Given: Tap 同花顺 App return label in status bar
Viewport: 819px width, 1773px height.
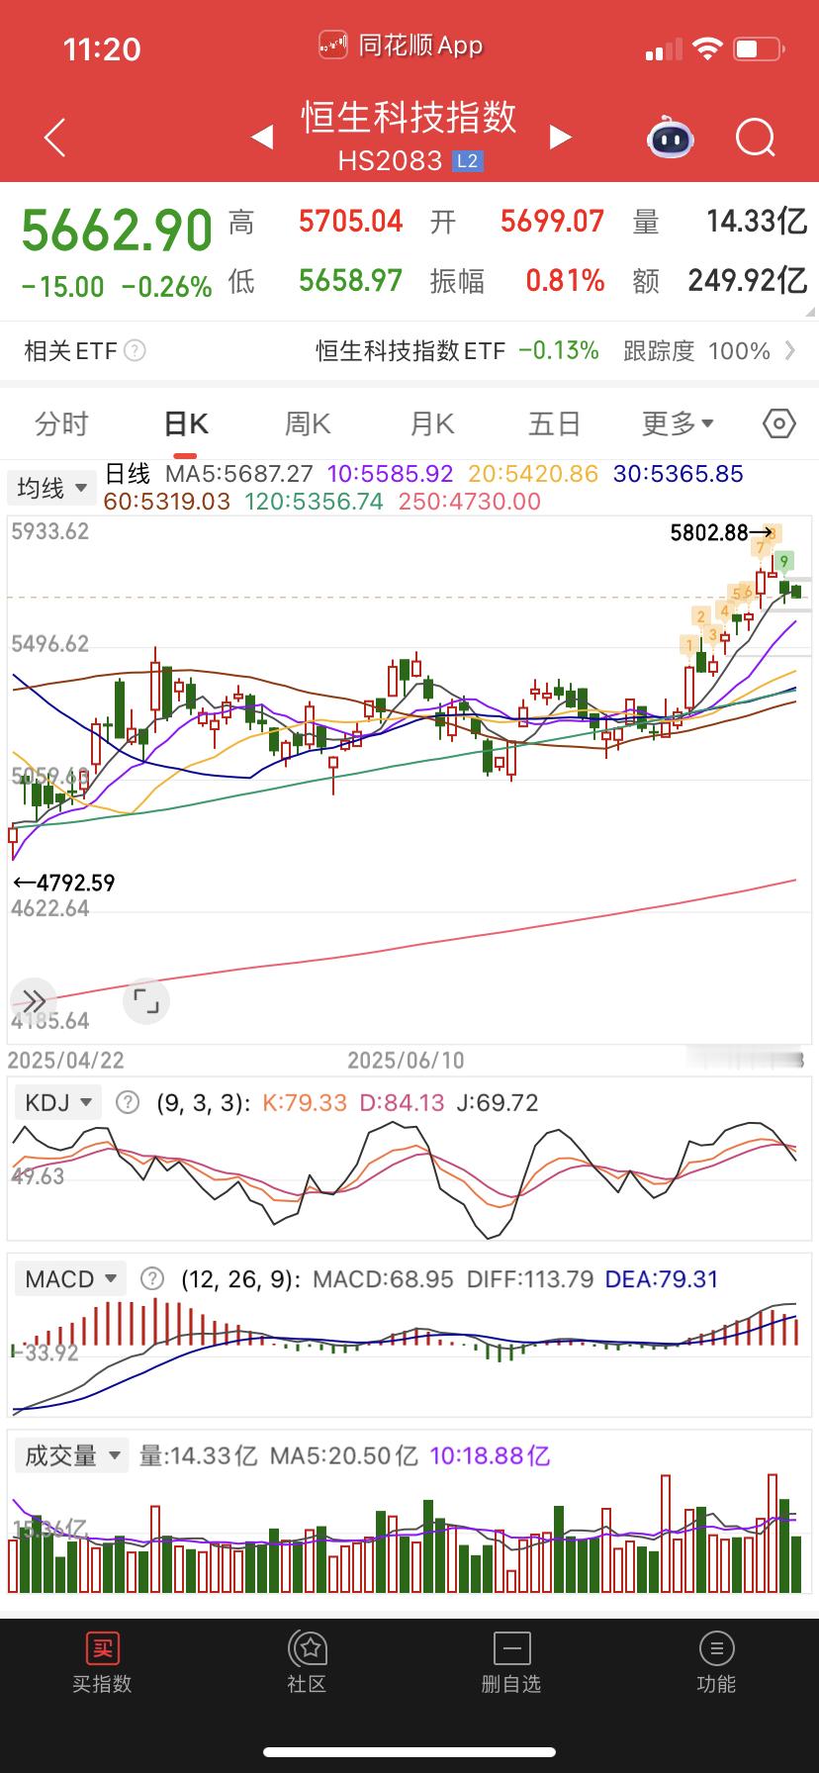Looking at the screenshot, I should (x=402, y=46).
